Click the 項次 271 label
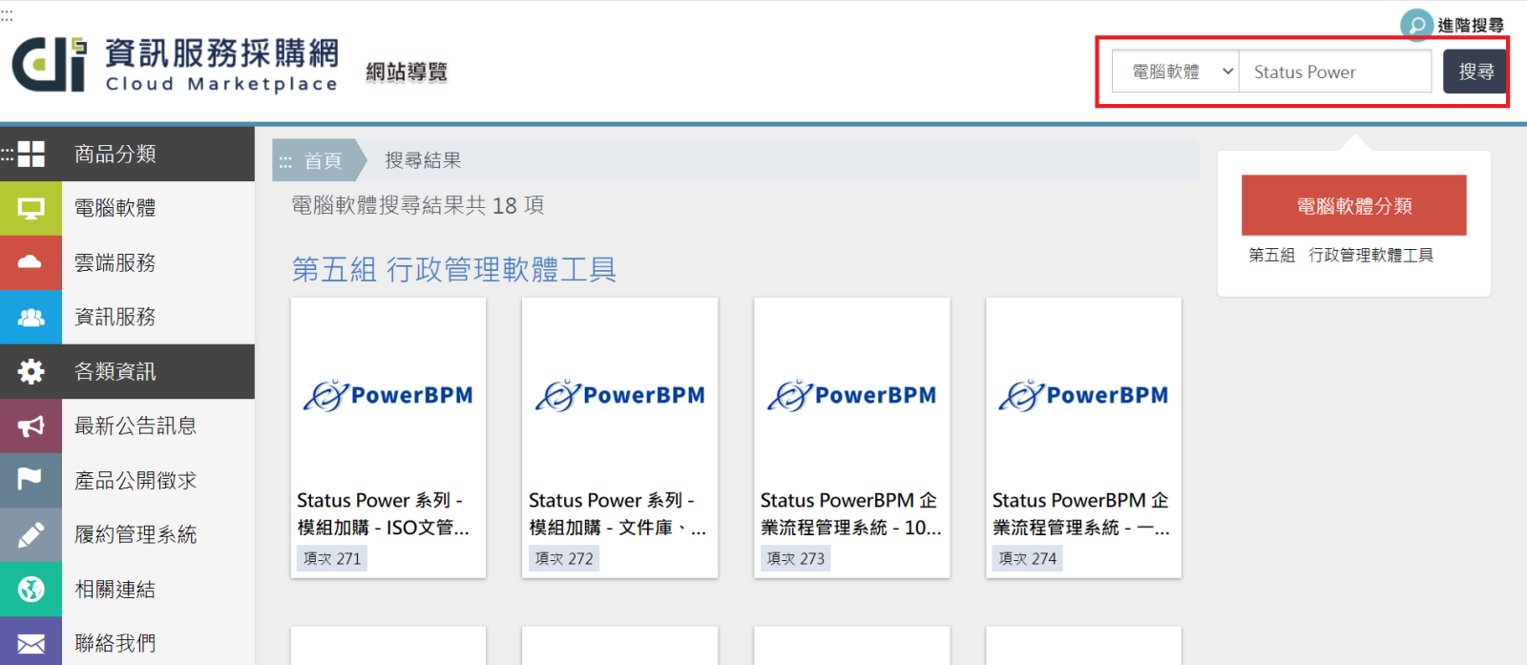Screen dimensions: 1527x665 pos(332,558)
